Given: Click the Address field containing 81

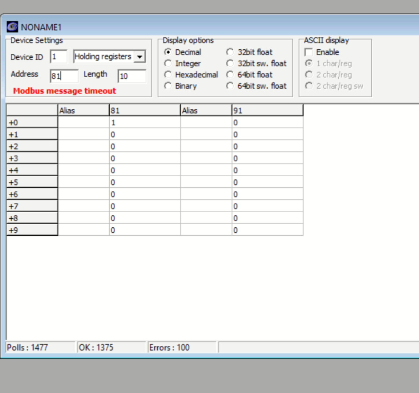Looking at the screenshot, I should (64, 76).
